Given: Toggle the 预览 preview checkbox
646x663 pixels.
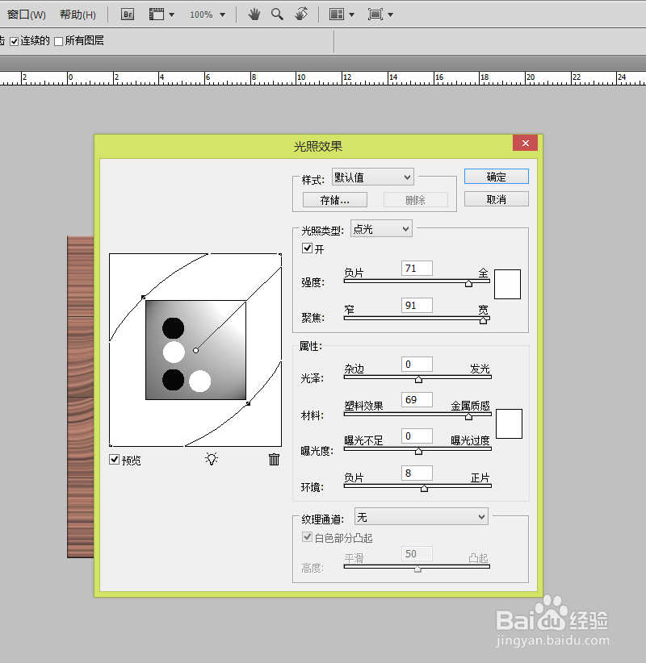Looking at the screenshot, I should [x=114, y=459].
